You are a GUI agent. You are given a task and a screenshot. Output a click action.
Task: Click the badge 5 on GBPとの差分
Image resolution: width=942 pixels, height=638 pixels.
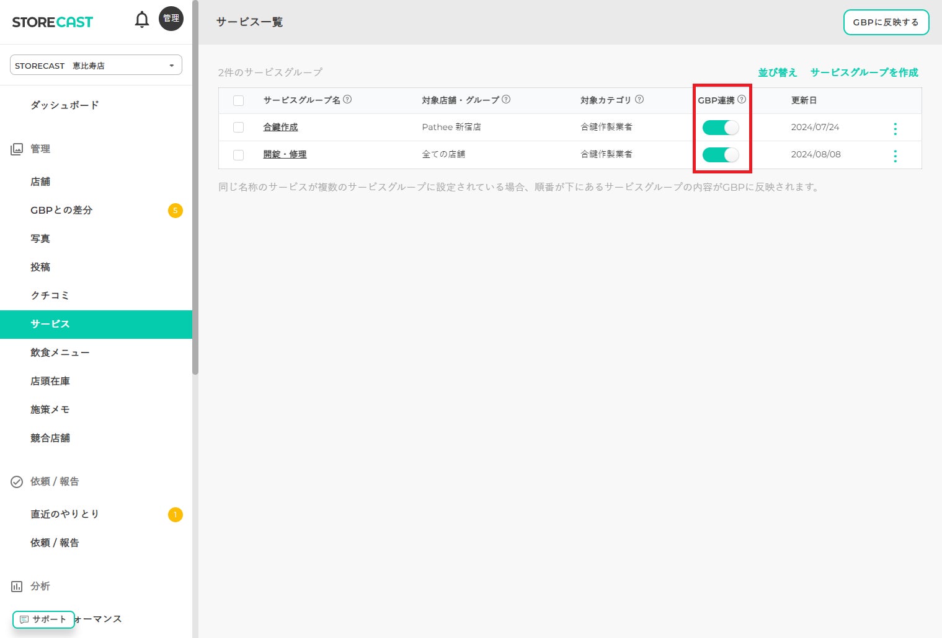click(176, 211)
